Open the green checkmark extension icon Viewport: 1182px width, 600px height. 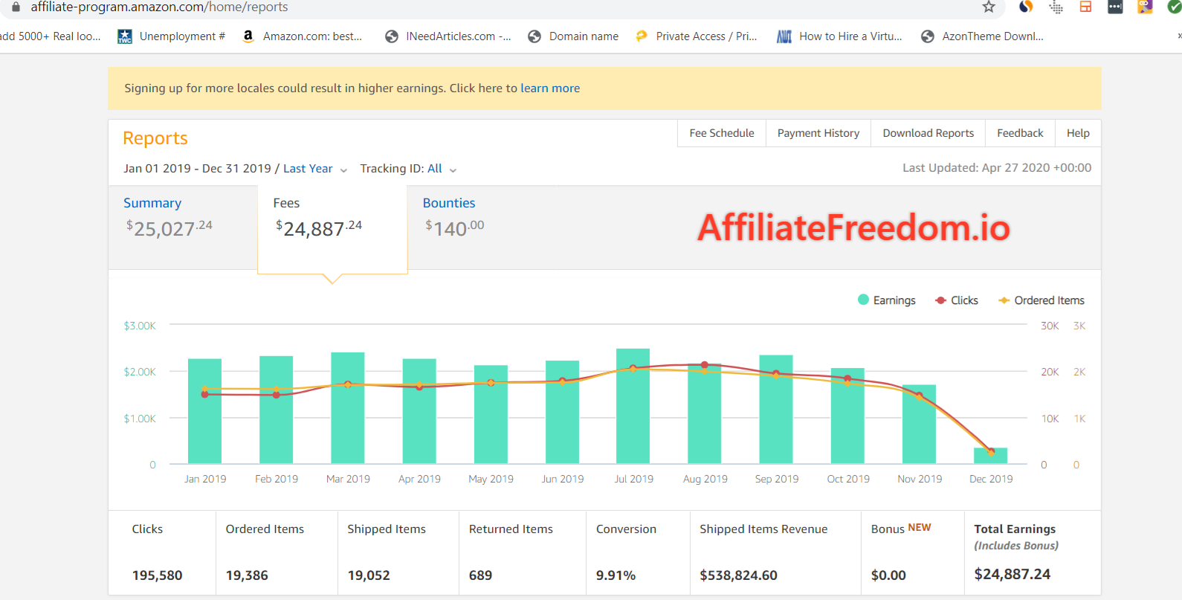point(1175,7)
